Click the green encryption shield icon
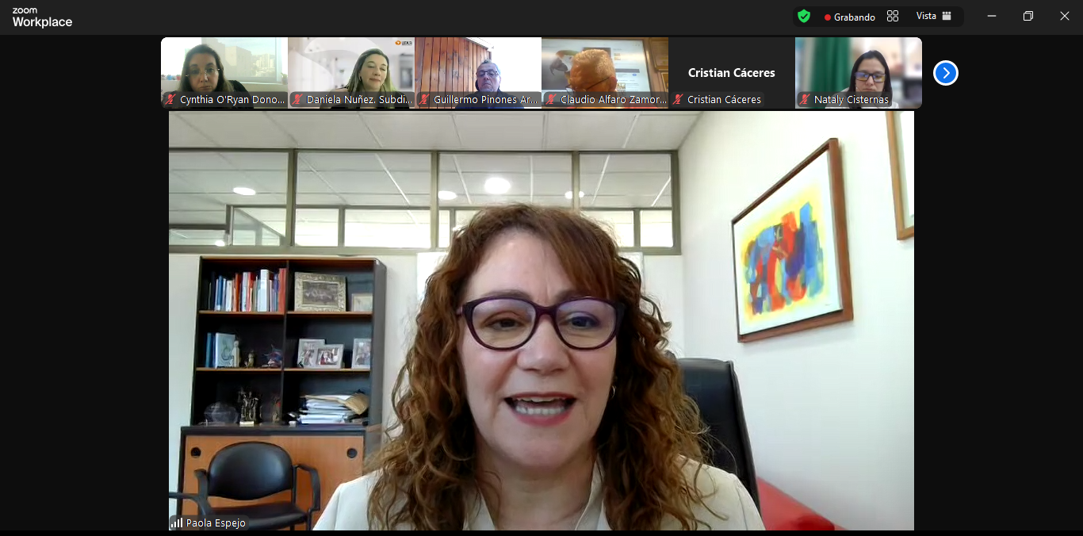The height and width of the screenshot is (536, 1083). (x=804, y=17)
